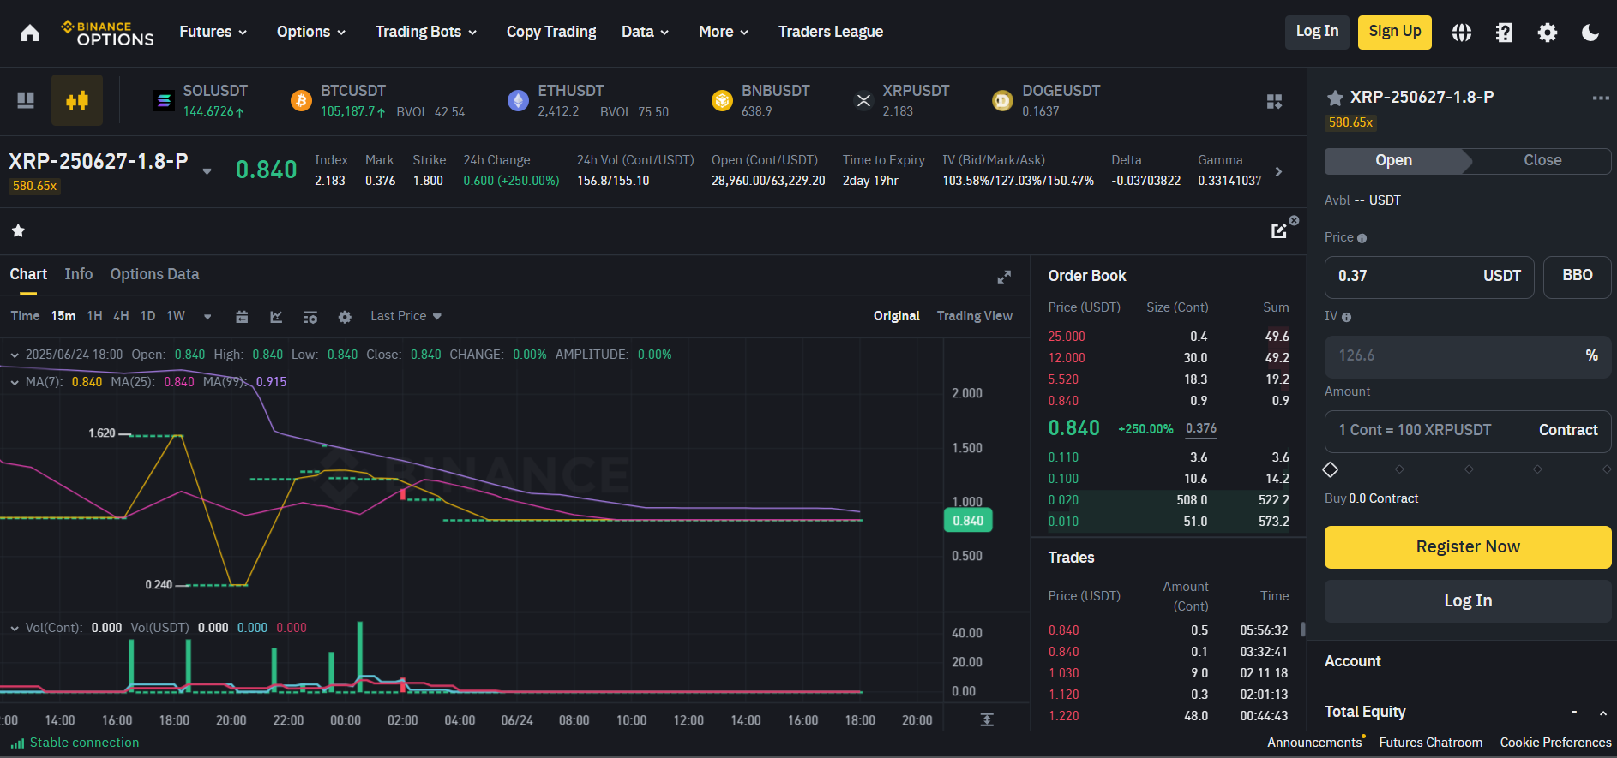This screenshot has width=1617, height=758.
Task: Collapse the Vol(Cont) indicator row
Action: [x=15, y=628]
